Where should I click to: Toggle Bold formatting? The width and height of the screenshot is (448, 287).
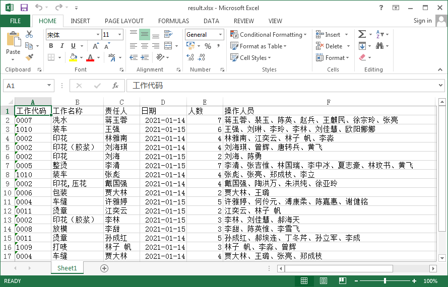click(50, 46)
